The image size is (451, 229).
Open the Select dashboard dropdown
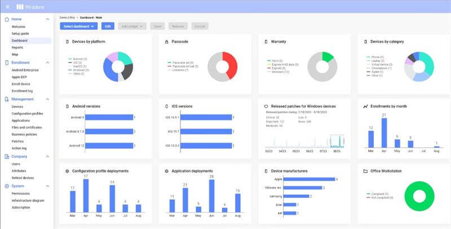pos(79,26)
